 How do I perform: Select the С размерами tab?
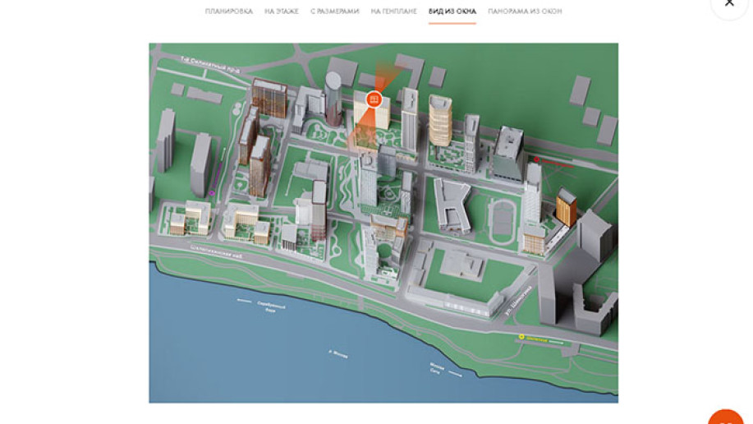(x=334, y=12)
